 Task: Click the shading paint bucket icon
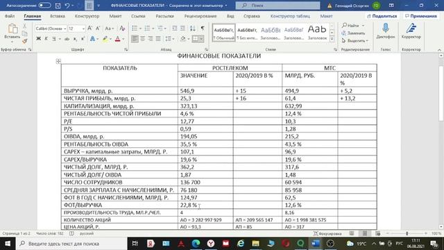183,39
